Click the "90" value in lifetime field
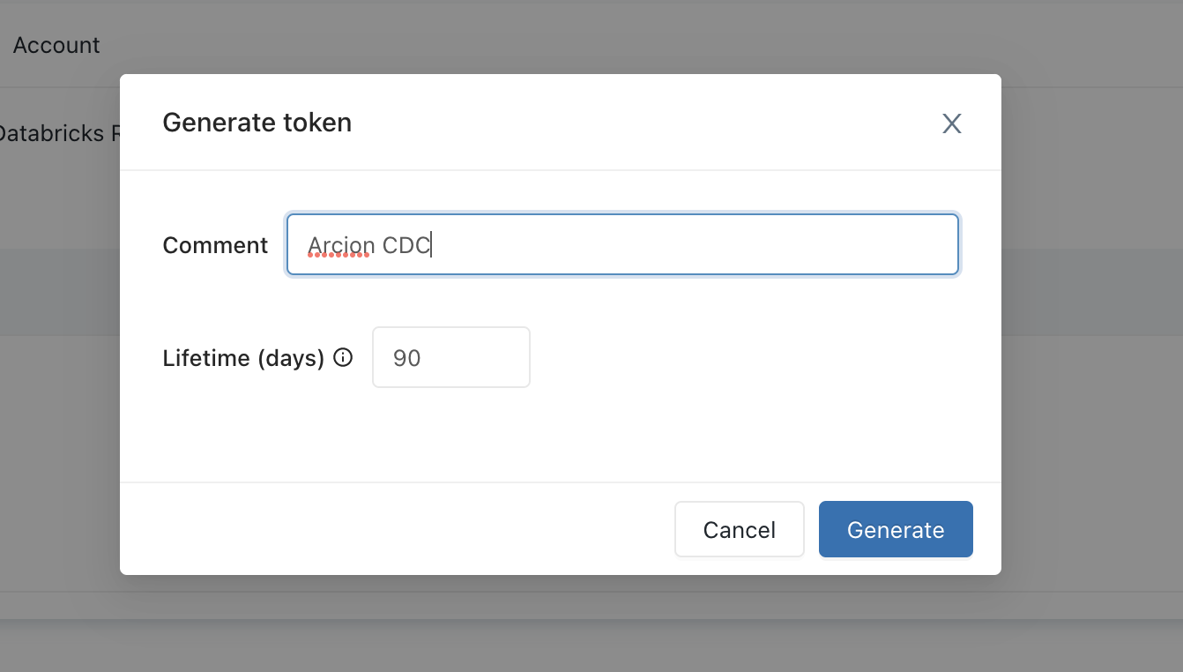Viewport: 1183px width, 672px height. pos(407,358)
